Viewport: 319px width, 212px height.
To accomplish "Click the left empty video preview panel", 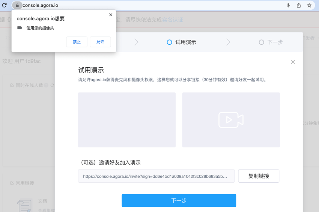I will (x=127, y=120).
